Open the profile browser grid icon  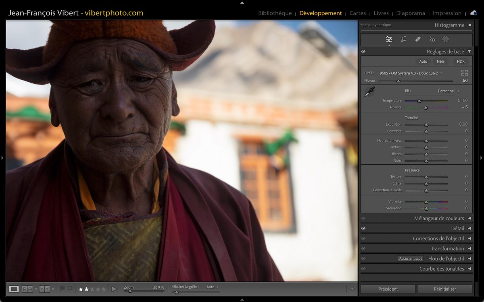(465, 73)
